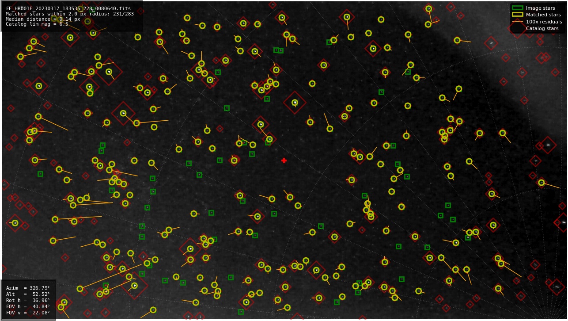Click the FOV v = 22.08° readout
Screen dimensions: 568x321
(28, 313)
